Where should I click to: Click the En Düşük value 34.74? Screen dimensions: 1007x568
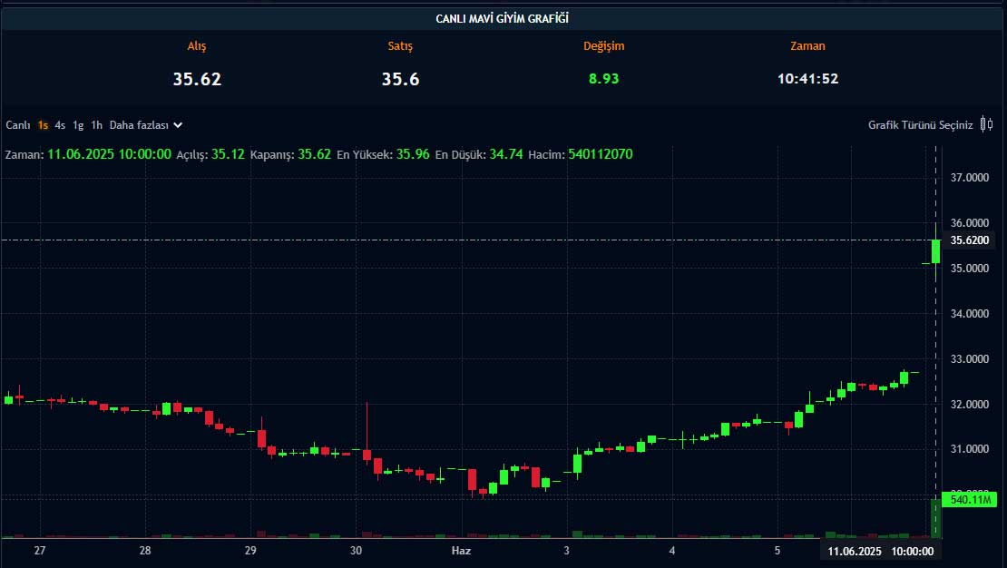coord(506,154)
